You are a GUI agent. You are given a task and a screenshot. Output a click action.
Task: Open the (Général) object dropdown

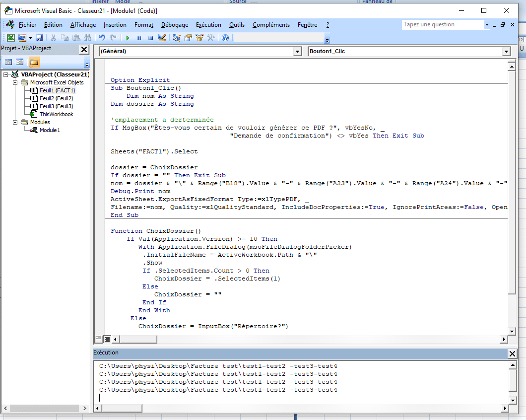(x=297, y=52)
